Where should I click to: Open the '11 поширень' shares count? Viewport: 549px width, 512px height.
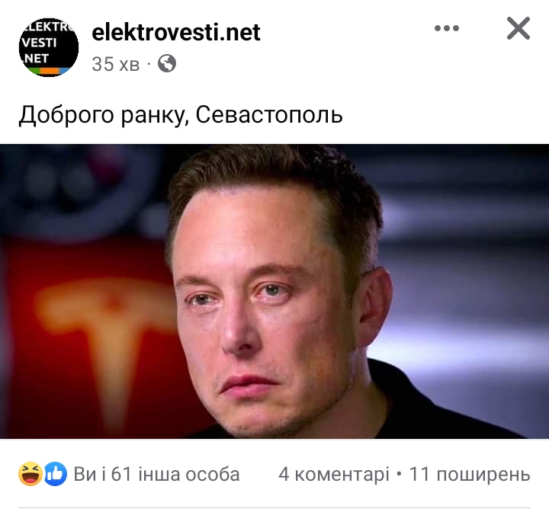coord(470,474)
